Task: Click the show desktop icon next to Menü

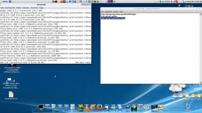Action: coord(10,1)
